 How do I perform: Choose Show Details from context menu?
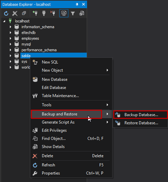point(71,146)
